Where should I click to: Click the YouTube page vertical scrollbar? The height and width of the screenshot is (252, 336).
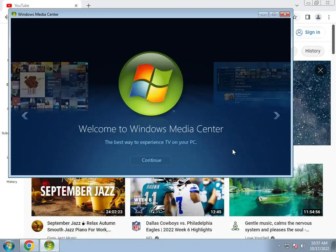point(333,40)
